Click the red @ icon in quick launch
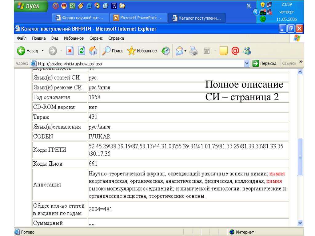 point(55,6)
